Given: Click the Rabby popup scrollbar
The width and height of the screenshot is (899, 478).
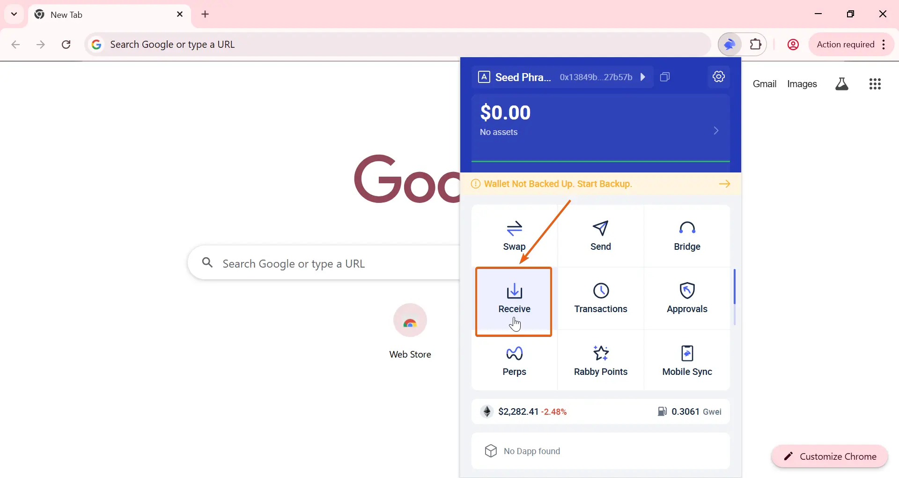Looking at the screenshot, I should [x=735, y=297].
